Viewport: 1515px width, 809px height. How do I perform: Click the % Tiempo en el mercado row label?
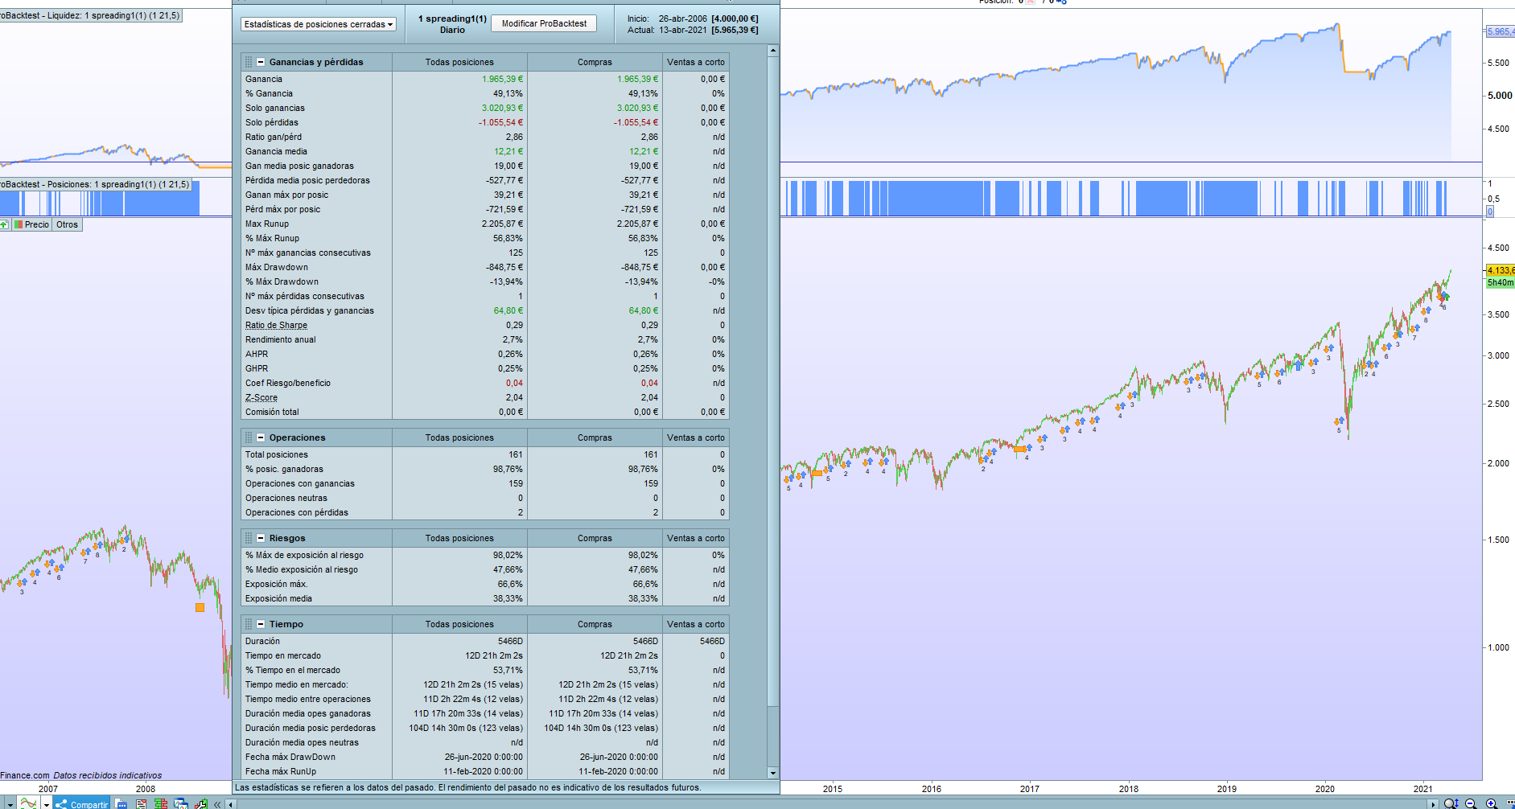click(x=293, y=670)
